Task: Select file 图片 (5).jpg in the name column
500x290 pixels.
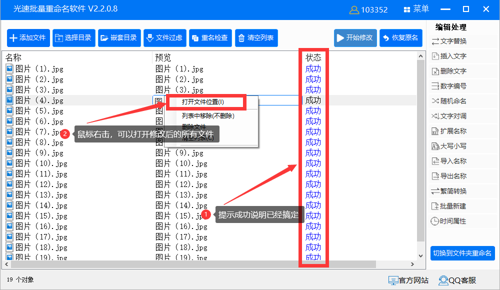Action: point(39,111)
